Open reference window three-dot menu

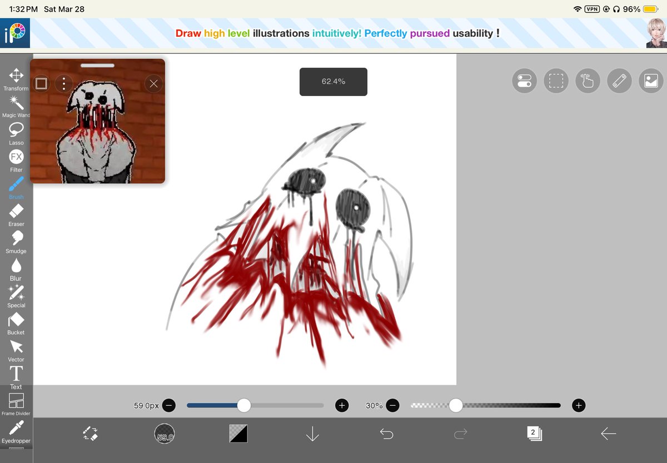click(64, 84)
